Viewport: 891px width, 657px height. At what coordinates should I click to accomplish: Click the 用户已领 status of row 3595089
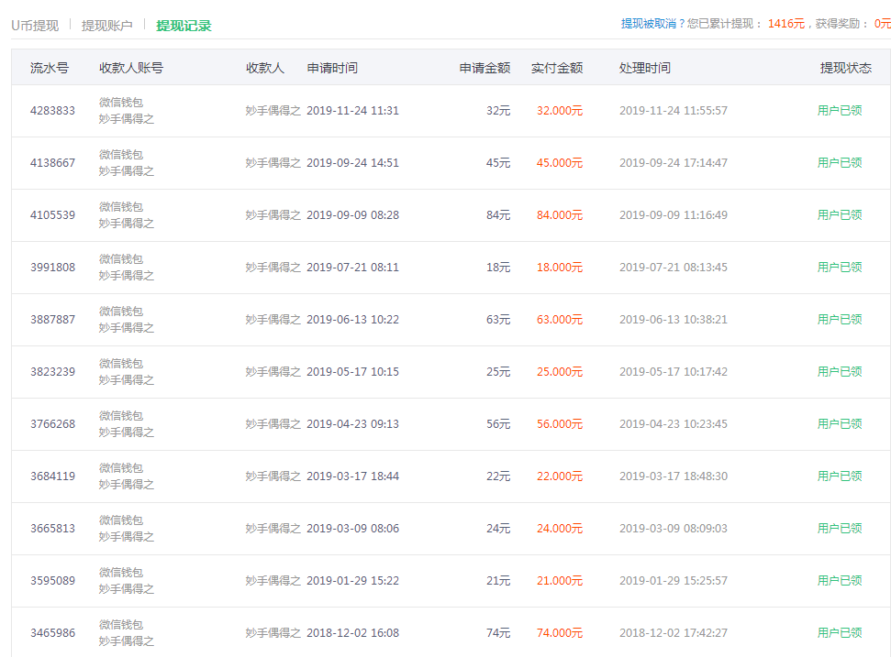(x=840, y=580)
